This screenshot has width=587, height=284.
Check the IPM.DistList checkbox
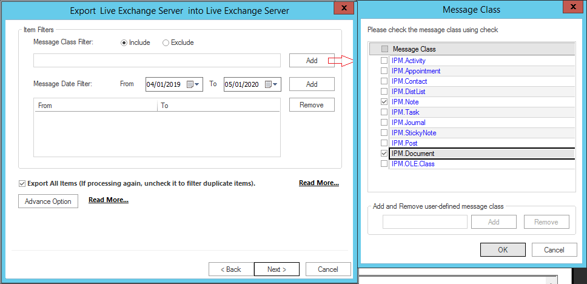point(384,92)
